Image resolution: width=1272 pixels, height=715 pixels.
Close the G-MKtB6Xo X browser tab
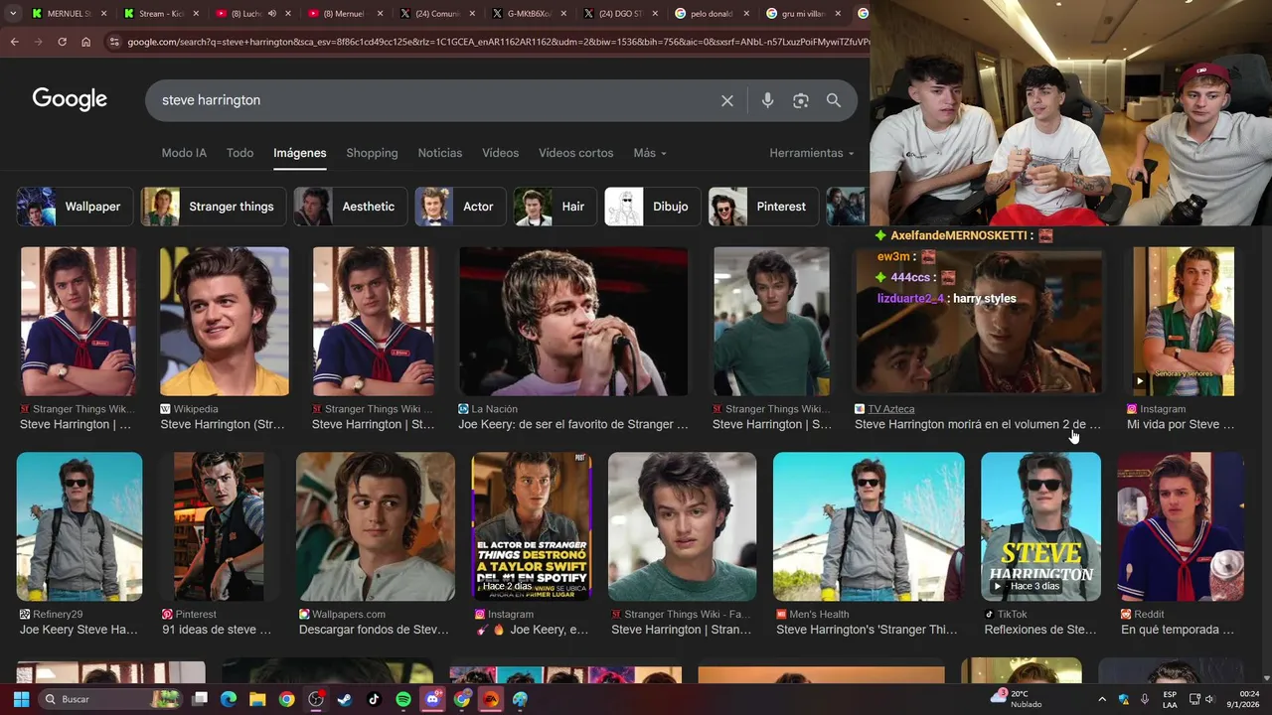pyautogui.click(x=563, y=14)
